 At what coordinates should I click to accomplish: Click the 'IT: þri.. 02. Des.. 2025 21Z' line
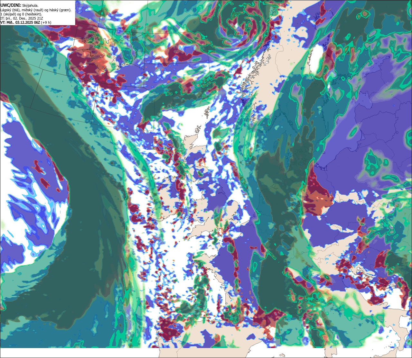(x=21, y=18)
